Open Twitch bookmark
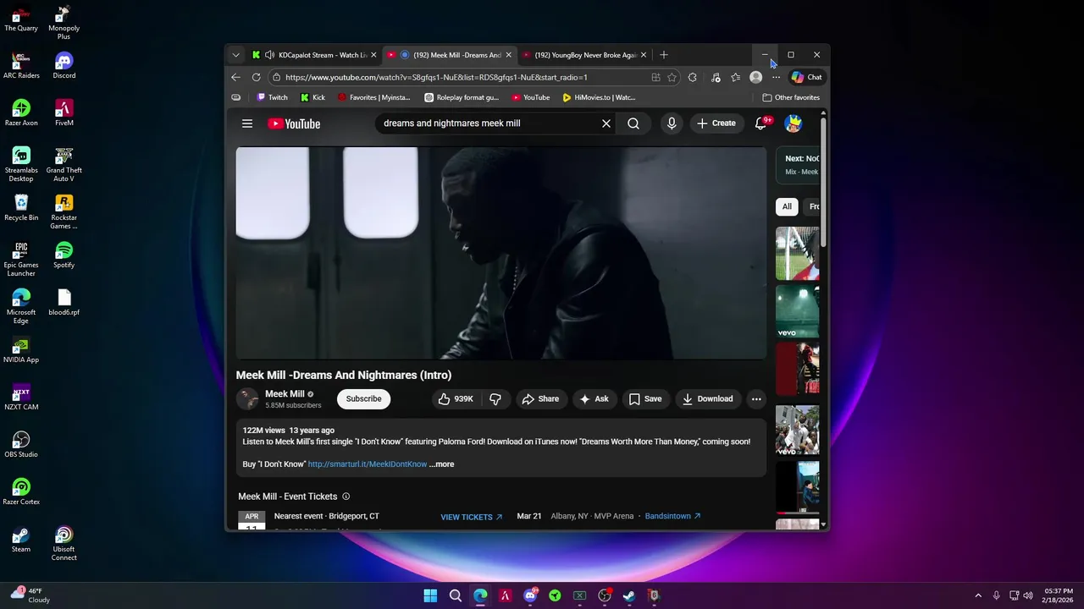Screen dimensions: 1084x609 tap(272, 97)
